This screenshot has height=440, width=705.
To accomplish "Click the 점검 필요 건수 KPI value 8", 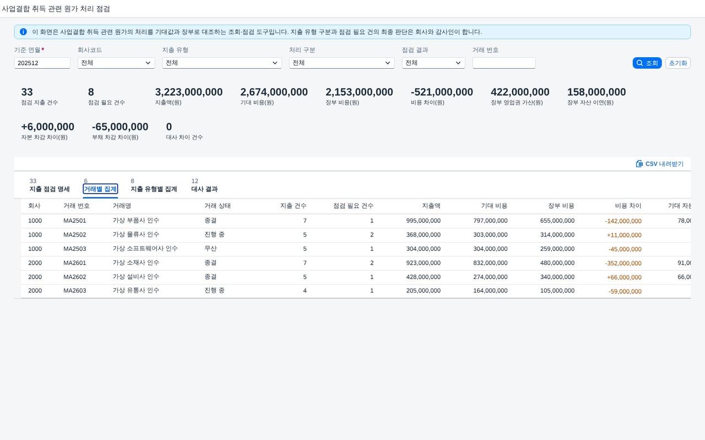I will click(91, 92).
